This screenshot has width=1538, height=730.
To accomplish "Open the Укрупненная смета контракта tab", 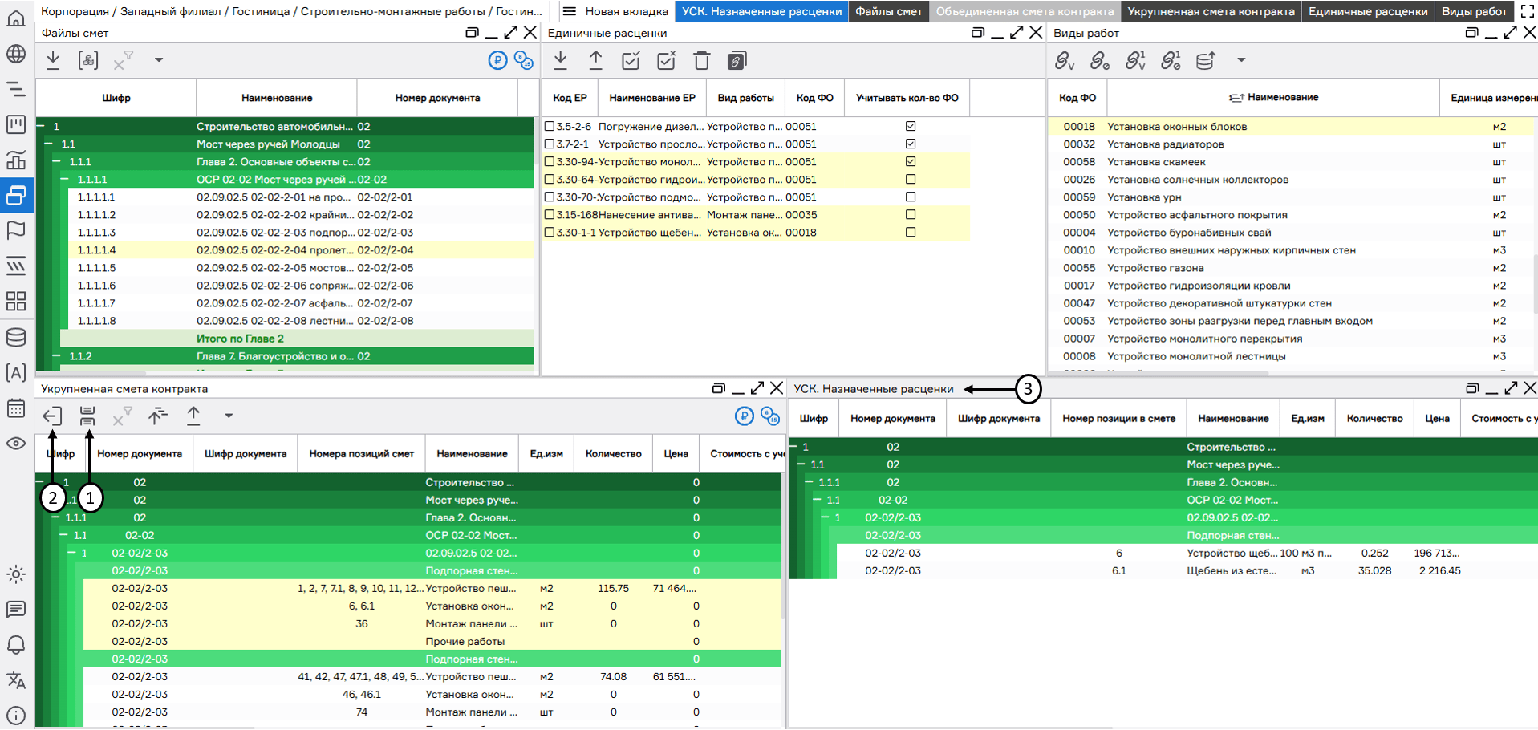I will 1211,11.
